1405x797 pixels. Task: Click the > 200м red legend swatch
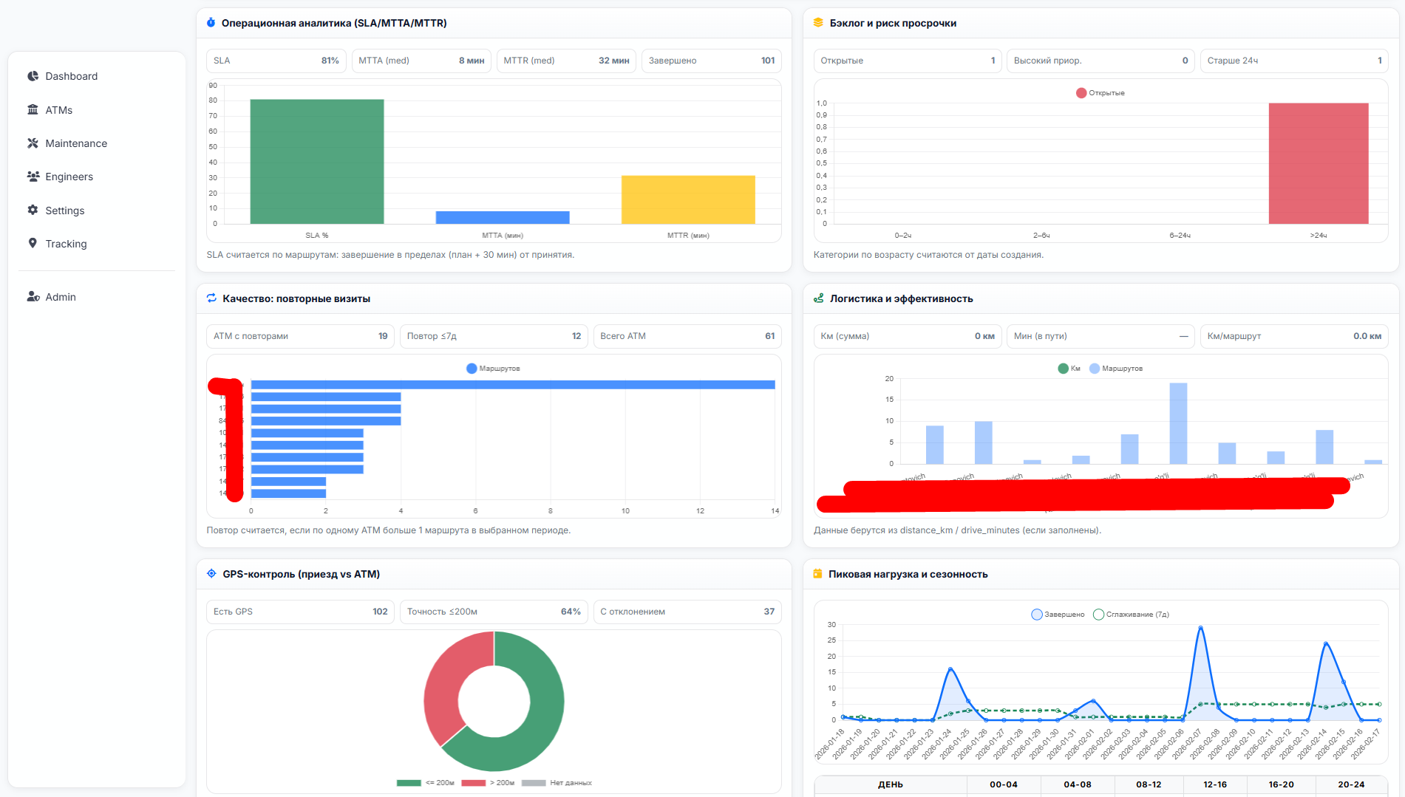point(473,783)
